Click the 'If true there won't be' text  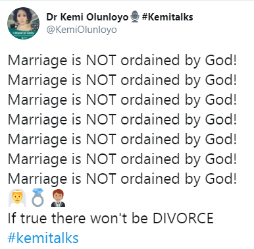78,218
